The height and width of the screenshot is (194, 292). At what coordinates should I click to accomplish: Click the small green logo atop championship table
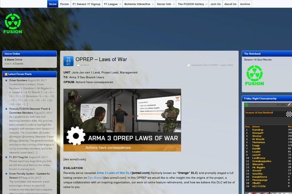pos(246,105)
